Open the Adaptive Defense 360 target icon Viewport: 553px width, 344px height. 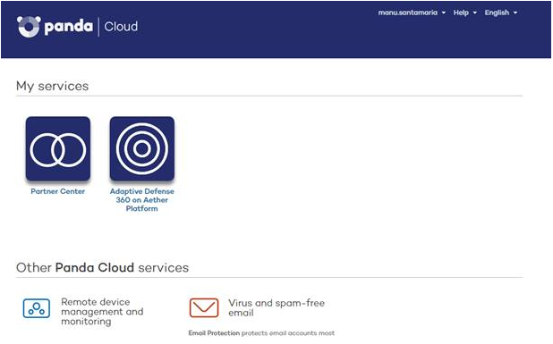[142, 148]
